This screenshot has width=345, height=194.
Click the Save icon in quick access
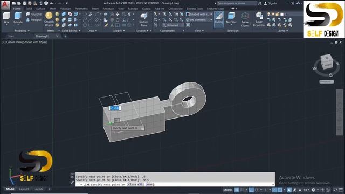24,3
